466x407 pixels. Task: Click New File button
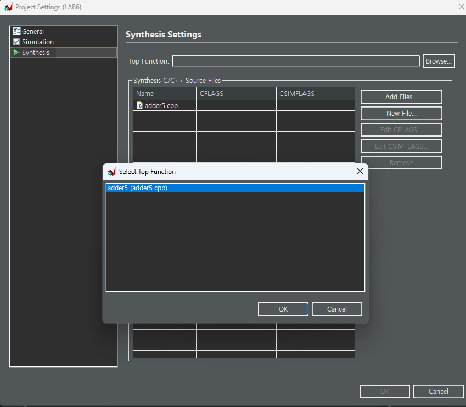[x=401, y=113]
